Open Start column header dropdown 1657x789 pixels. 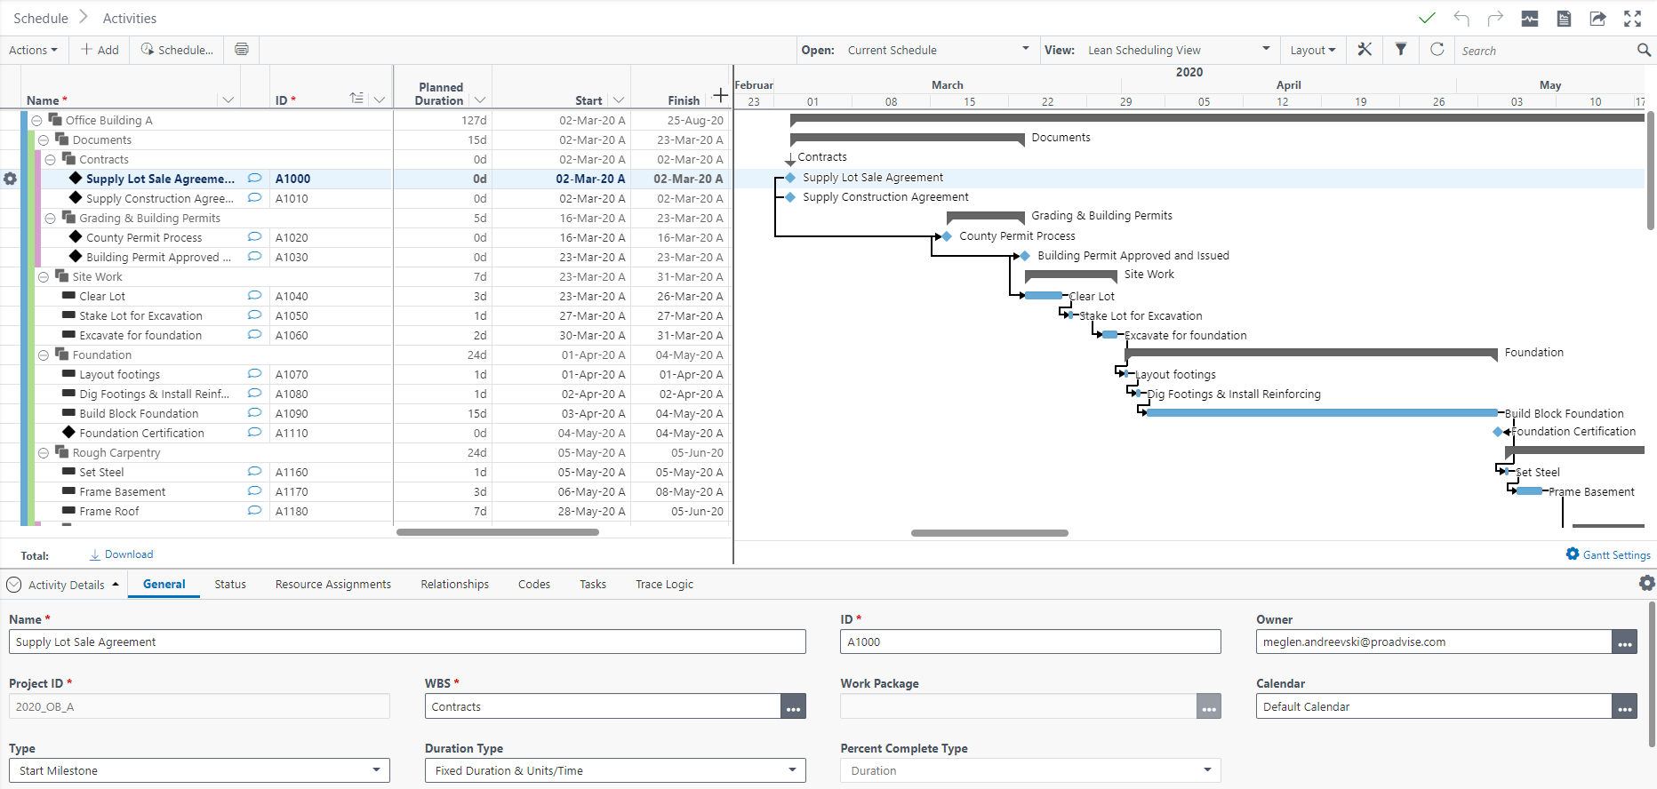[x=619, y=100]
